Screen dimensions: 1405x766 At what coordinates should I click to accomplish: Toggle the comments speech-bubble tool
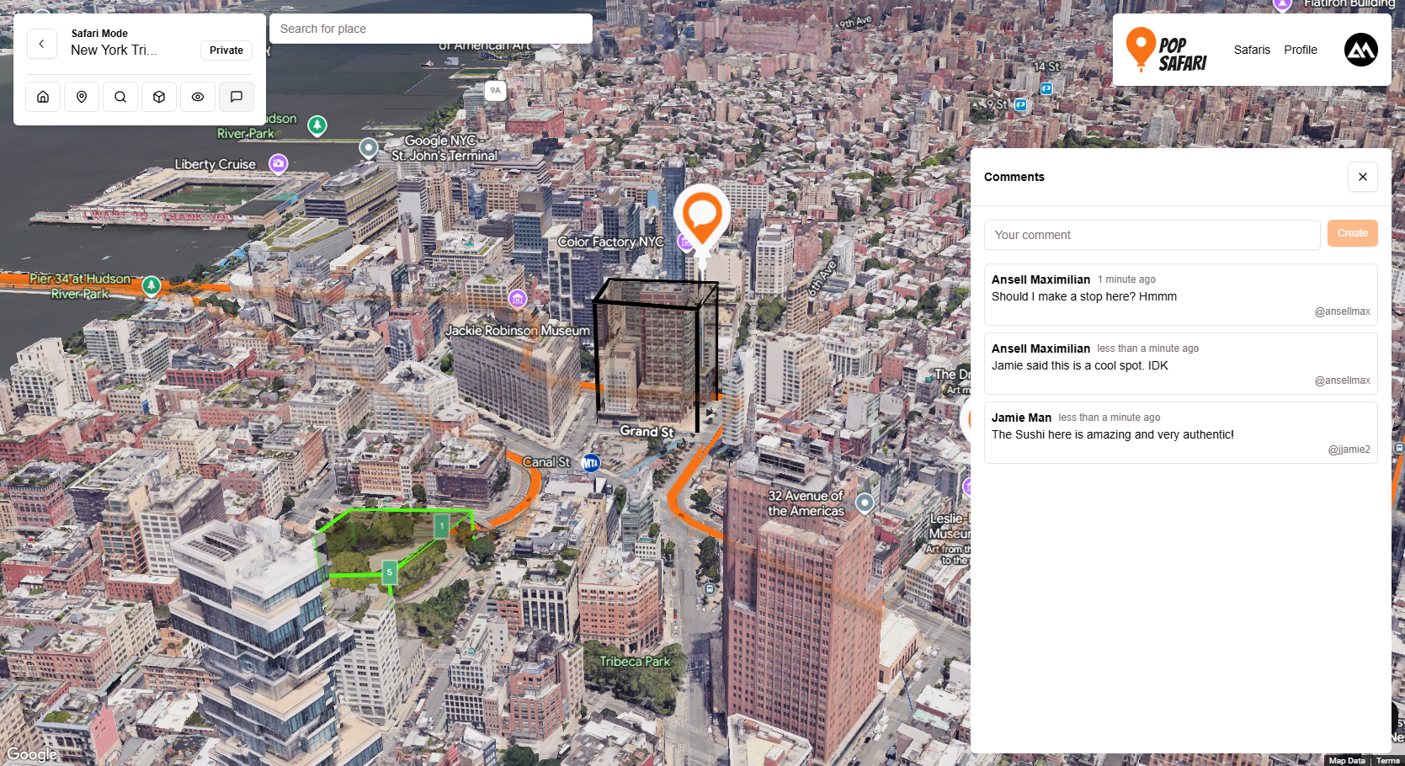pos(237,97)
